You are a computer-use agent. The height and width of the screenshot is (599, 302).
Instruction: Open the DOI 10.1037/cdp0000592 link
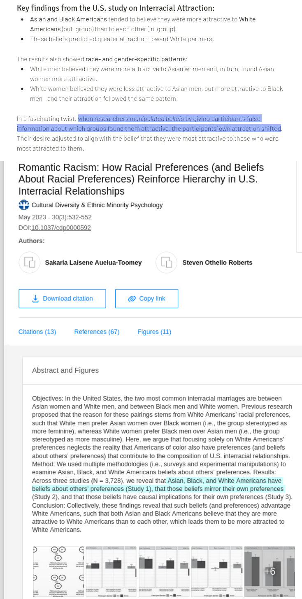tap(61, 228)
